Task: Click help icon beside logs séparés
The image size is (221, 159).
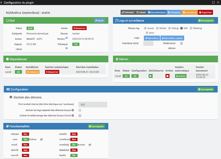Action: pyautogui.click(x=73, y=110)
